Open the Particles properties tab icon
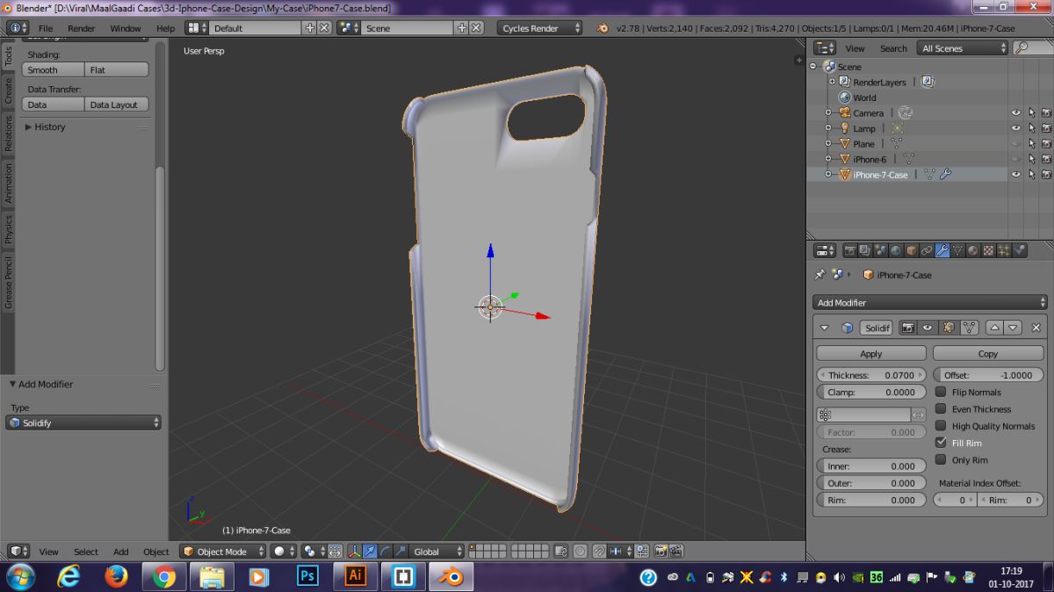The image size is (1054, 592). click(1004, 250)
